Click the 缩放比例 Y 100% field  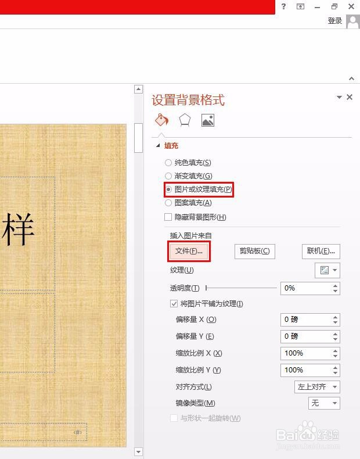306,370
